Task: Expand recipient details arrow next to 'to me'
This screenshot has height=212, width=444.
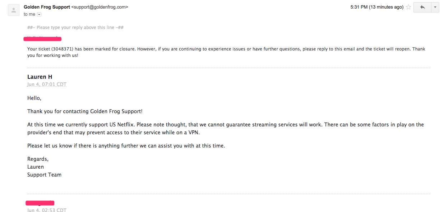Action: point(39,14)
